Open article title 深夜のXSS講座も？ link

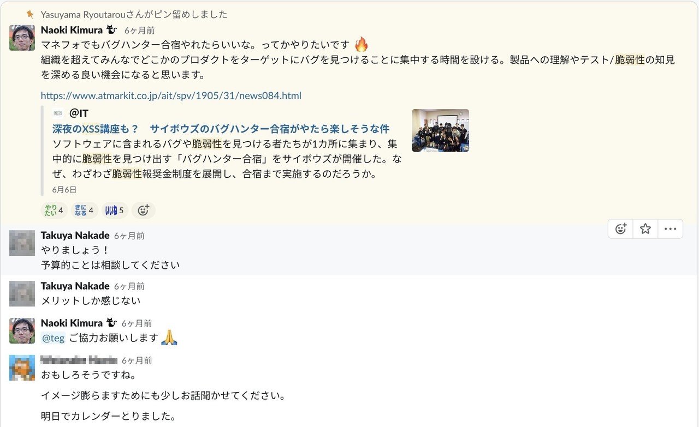(221, 129)
